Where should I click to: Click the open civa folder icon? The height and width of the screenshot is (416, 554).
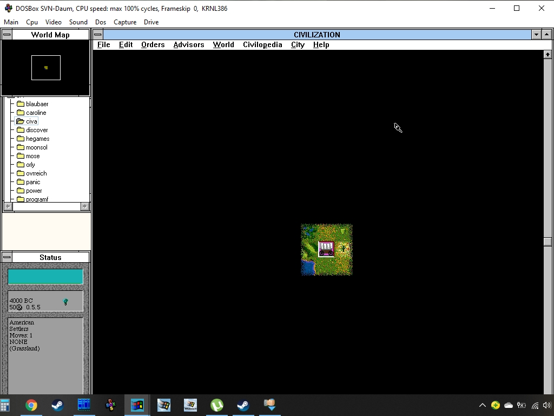21,121
